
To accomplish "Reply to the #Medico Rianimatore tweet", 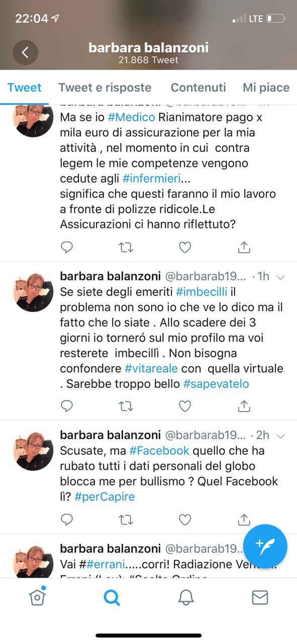I will coord(67,247).
